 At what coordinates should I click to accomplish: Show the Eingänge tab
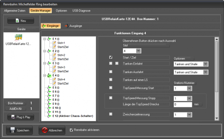click(x=51, y=26)
